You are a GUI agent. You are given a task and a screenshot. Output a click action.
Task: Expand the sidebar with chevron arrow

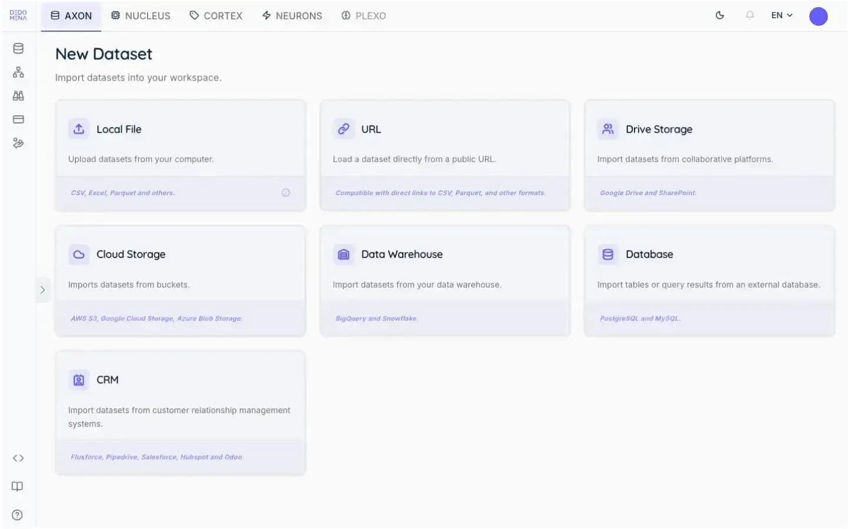(42, 290)
